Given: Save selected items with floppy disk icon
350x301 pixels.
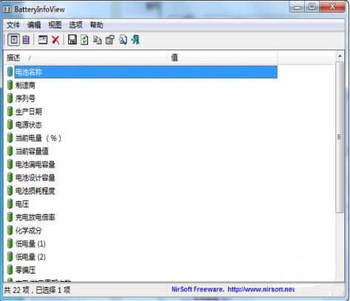Looking at the screenshot, I should coord(73,40).
